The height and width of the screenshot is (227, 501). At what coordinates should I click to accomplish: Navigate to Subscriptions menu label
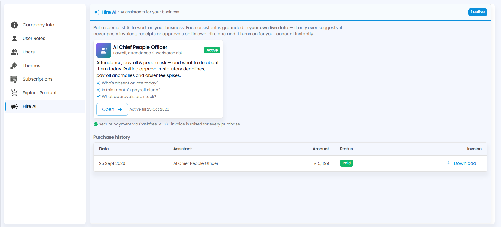click(x=38, y=79)
